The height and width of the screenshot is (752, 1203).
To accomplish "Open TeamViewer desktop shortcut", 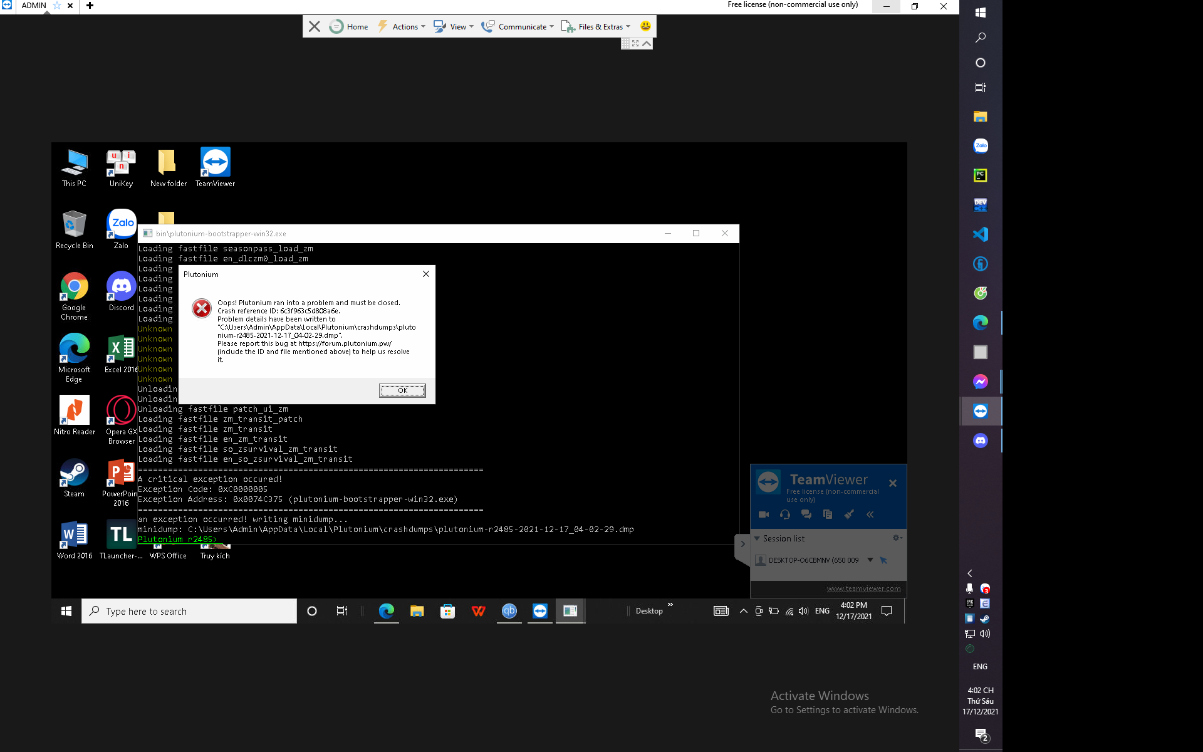I will 215,168.
